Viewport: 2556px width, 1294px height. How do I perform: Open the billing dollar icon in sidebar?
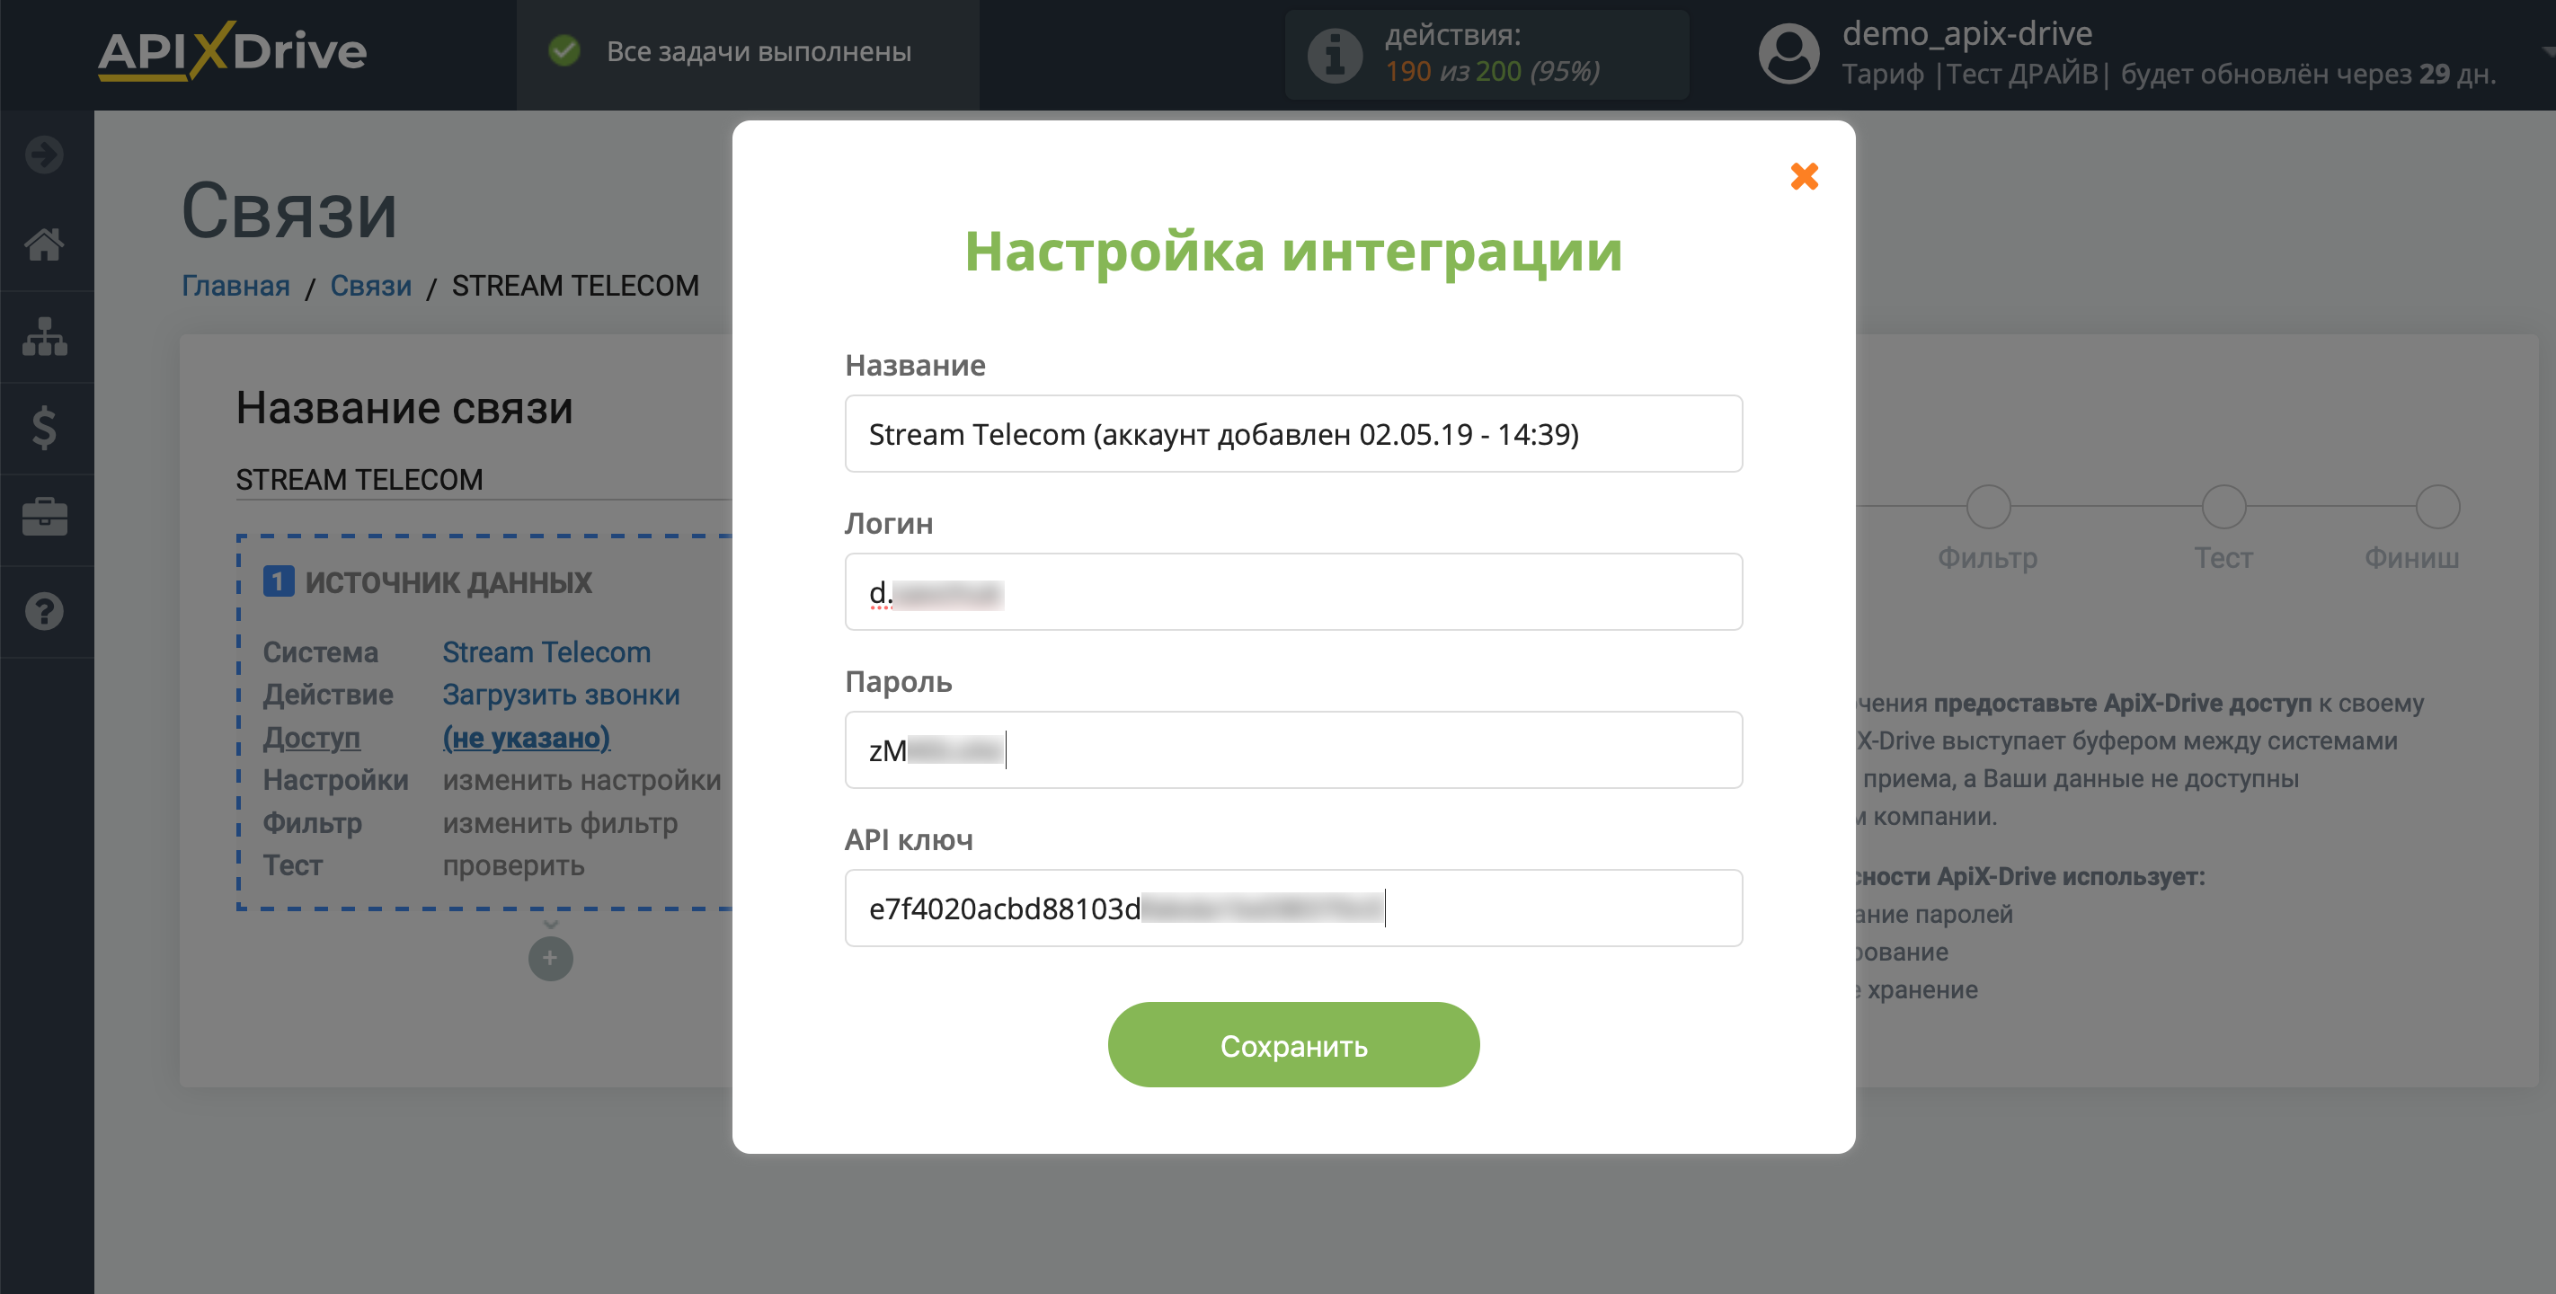click(x=45, y=428)
